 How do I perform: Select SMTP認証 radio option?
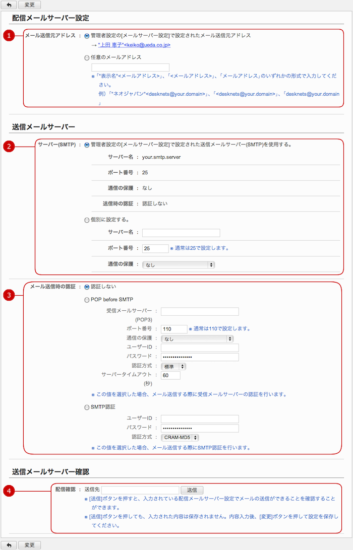[x=87, y=407]
